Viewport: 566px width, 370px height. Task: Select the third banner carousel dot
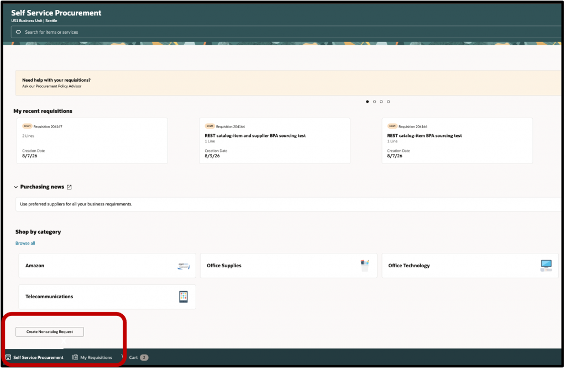point(381,102)
